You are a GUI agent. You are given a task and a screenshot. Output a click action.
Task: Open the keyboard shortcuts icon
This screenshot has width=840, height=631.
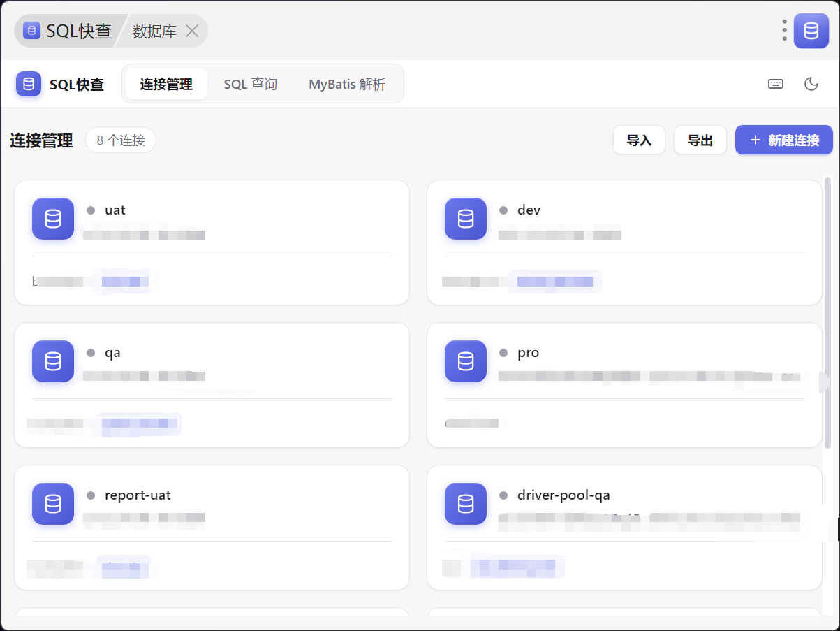(x=776, y=84)
